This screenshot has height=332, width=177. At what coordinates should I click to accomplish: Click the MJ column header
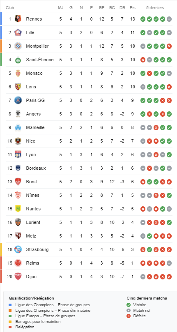pyautogui.click(x=60, y=8)
